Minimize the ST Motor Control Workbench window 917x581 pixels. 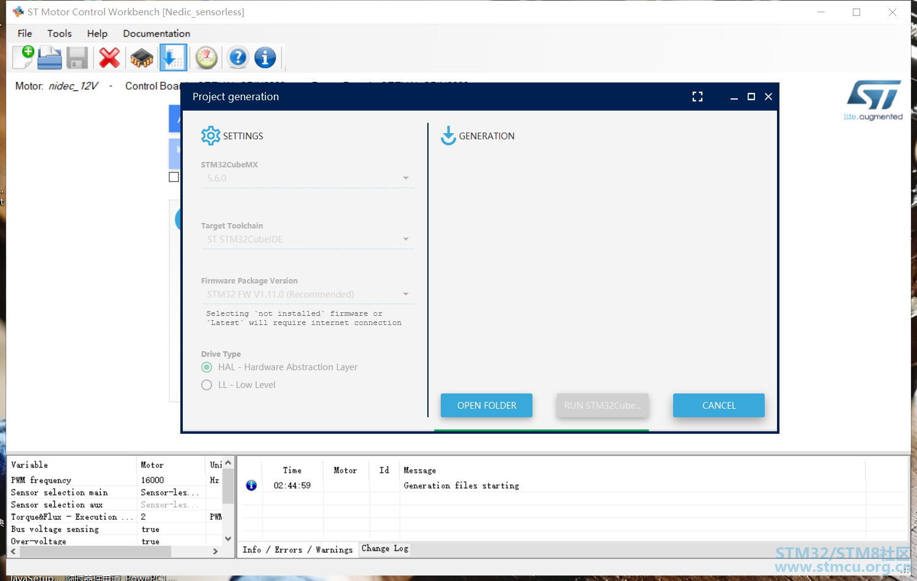pos(821,12)
